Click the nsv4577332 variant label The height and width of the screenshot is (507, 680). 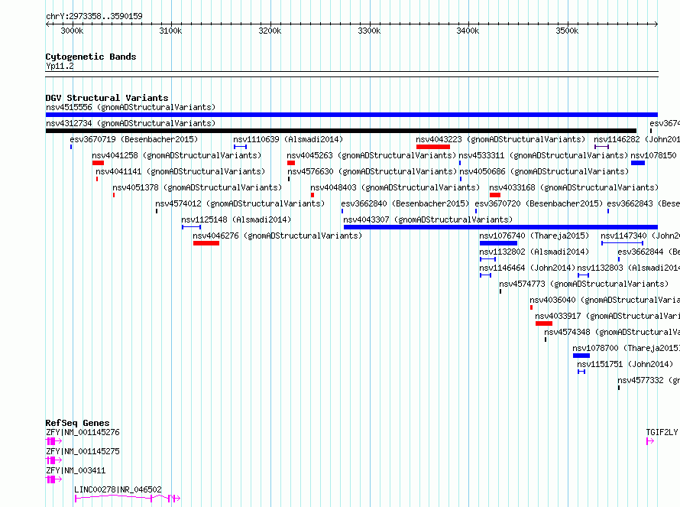(649, 380)
